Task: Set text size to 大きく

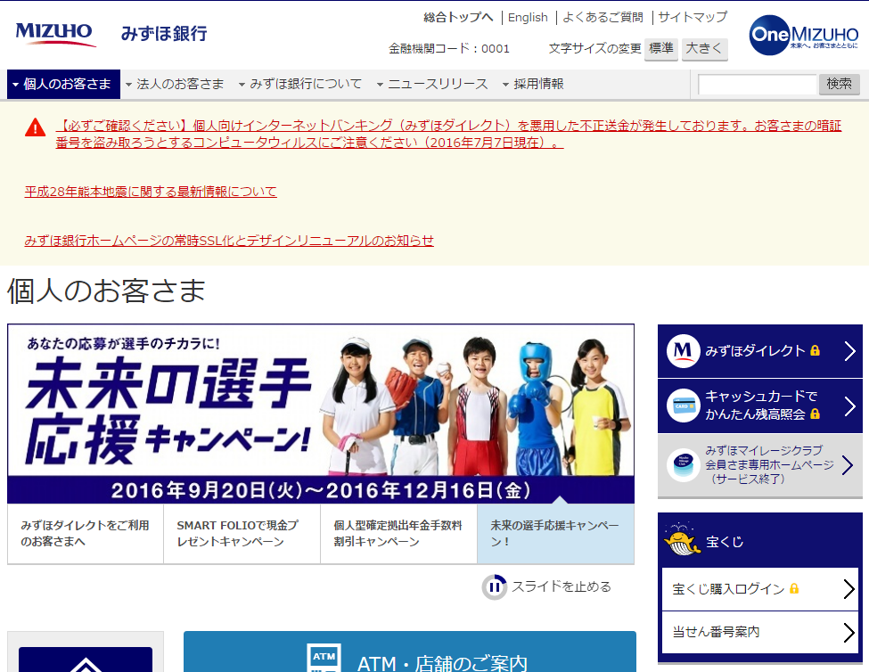Action: pyautogui.click(x=704, y=49)
